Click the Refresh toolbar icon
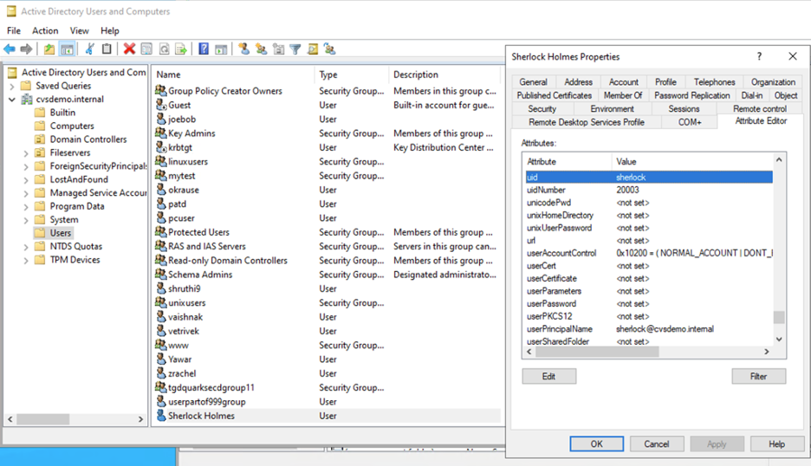 coord(164,49)
